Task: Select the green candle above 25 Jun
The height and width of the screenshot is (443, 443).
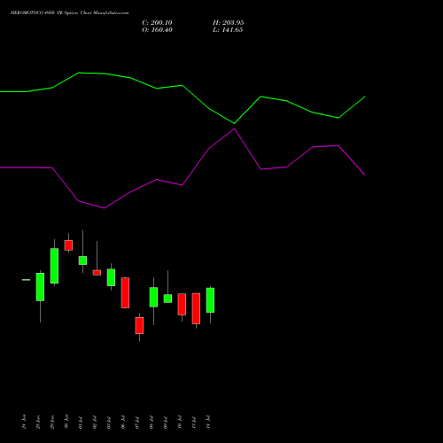Action: coord(40,287)
